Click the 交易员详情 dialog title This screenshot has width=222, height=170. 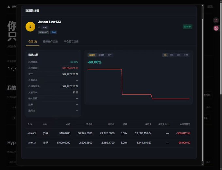(32, 10)
